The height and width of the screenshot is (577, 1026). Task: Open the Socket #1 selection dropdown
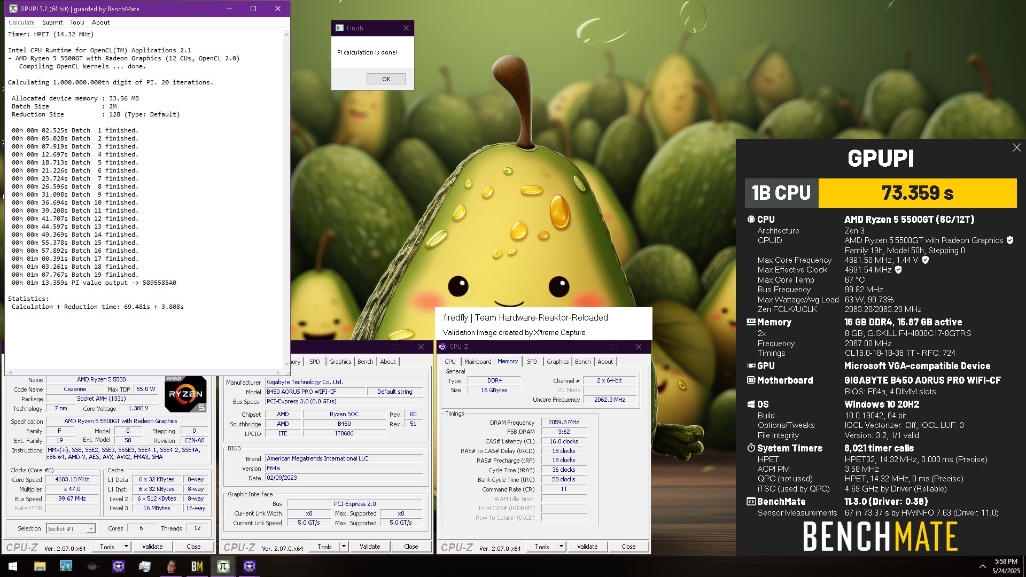pos(71,528)
